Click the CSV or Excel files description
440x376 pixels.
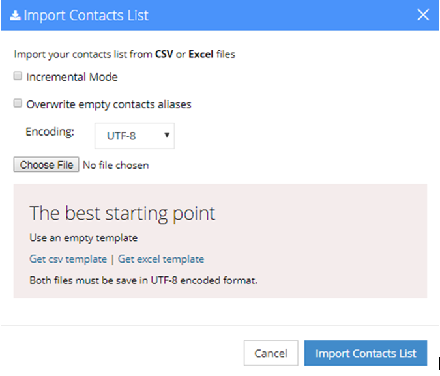(125, 54)
